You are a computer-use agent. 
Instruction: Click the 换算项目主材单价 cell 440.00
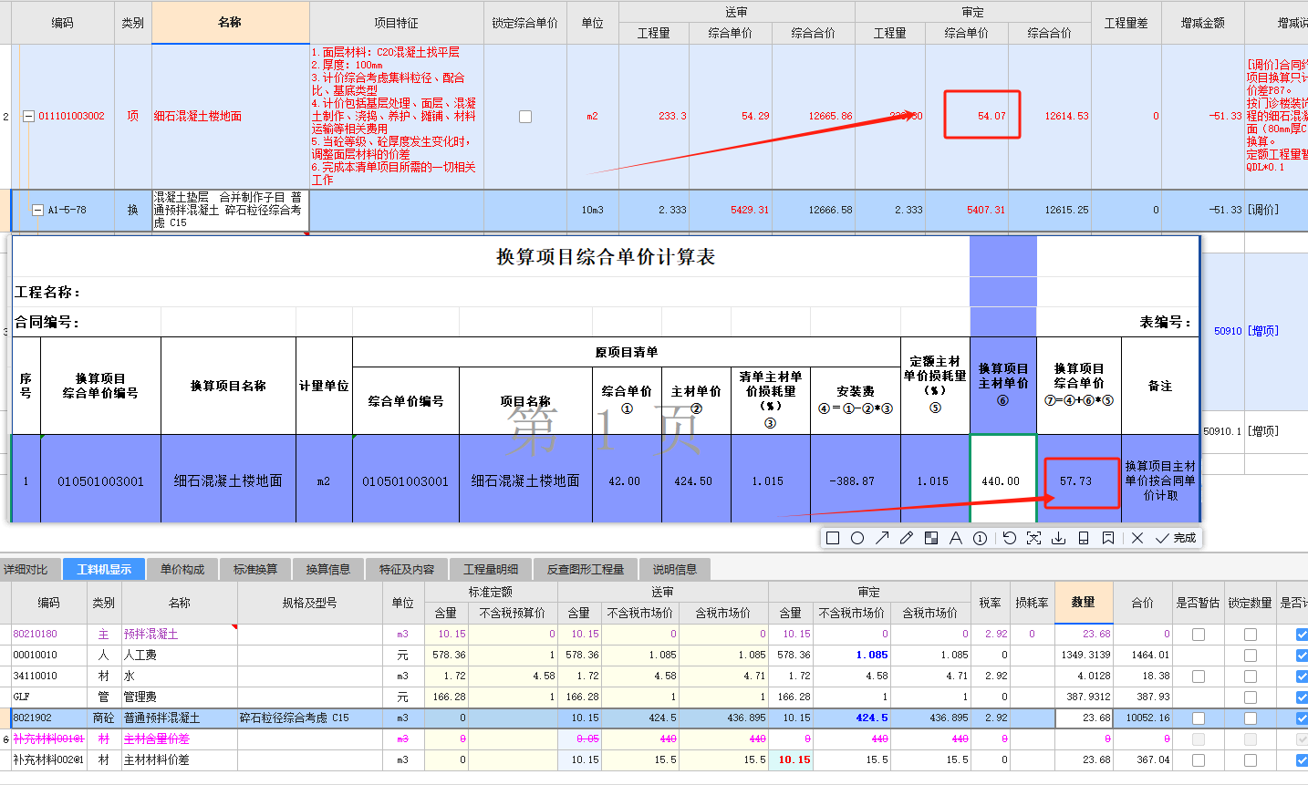(1003, 480)
